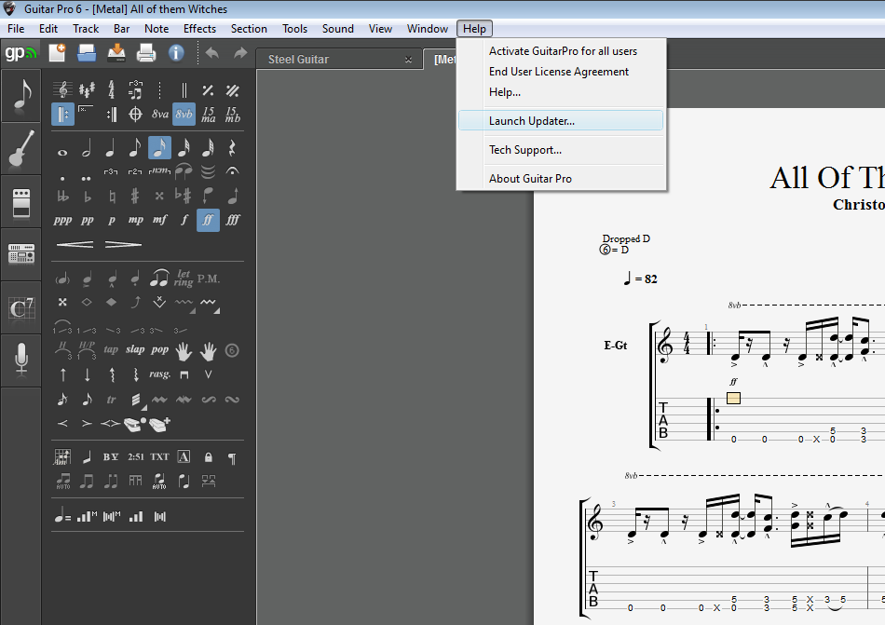This screenshot has width=885, height=625.
Task: Toggle the highlighted sixteenth note duration
Action: (x=159, y=148)
